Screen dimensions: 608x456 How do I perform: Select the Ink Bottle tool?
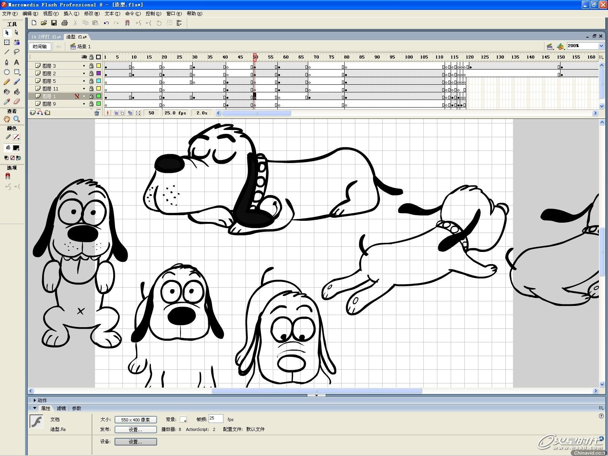[x=7, y=92]
